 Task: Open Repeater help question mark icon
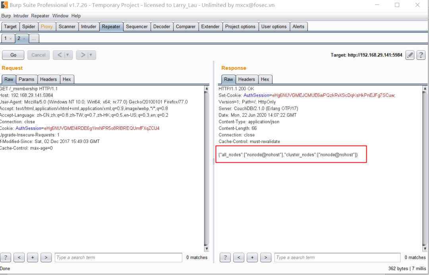point(421,55)
